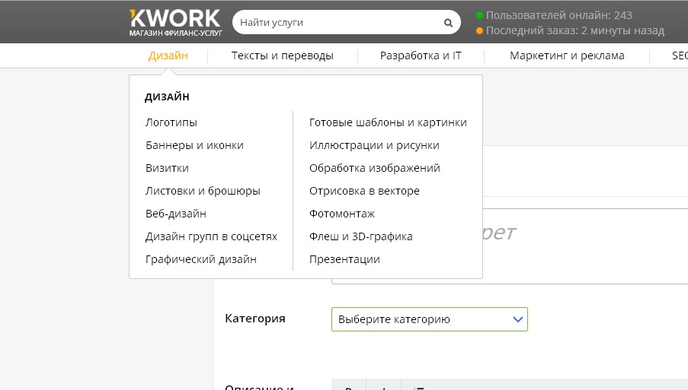Open the 'Дизайн' menu tab
688x390 pixels.
[168, 55]
